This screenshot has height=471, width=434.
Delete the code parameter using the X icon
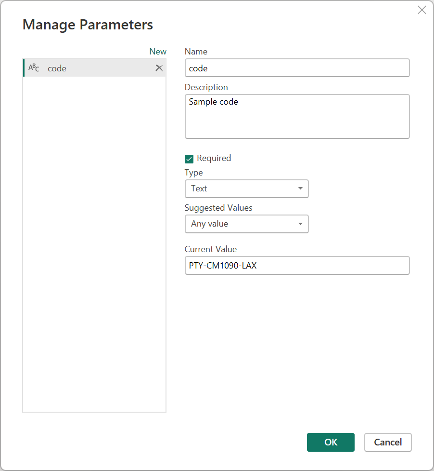(x=159, y=68)
